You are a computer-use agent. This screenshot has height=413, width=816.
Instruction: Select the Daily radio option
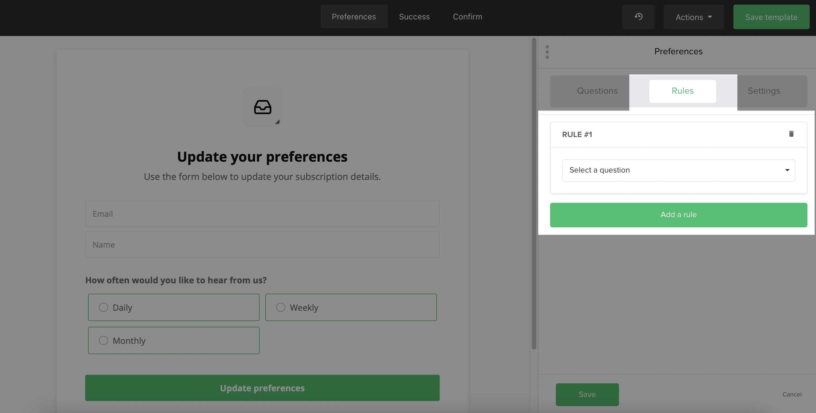click(103, 307)
